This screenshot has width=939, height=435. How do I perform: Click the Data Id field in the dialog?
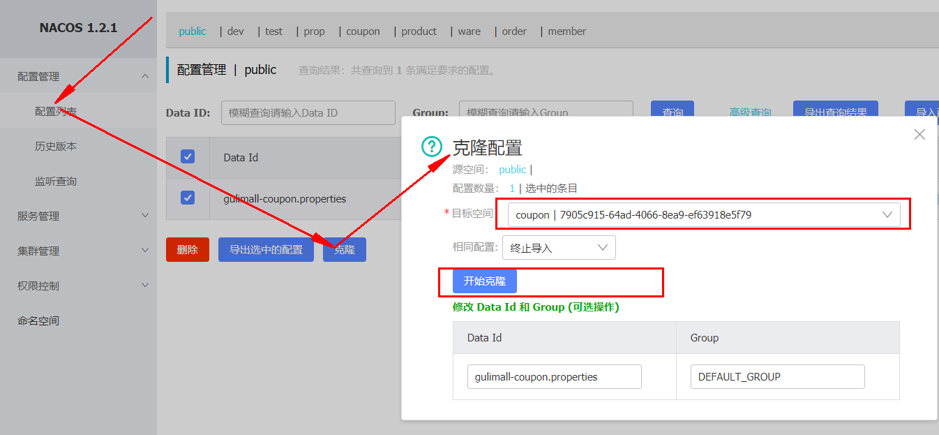pyautogui.click(x=555, y=376)
